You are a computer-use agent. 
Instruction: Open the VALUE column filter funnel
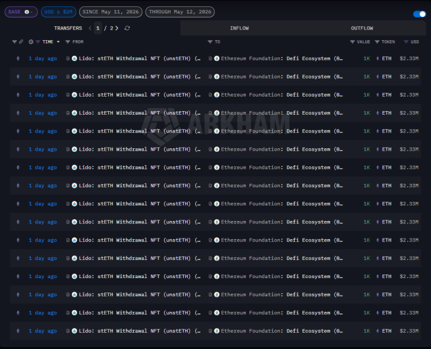pyautogui.click(x=352, y=42)
